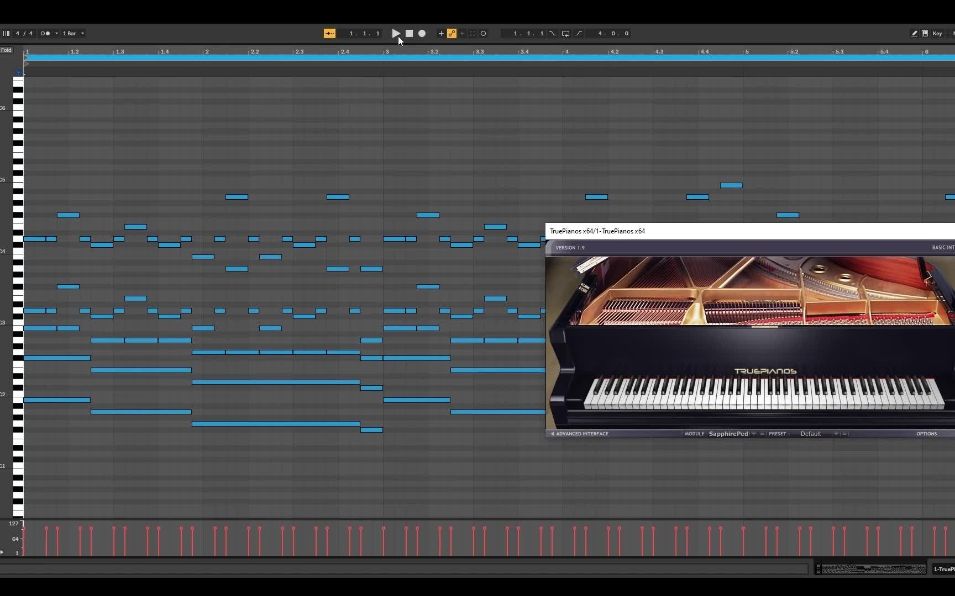Click the clip overview thumbnail at bottom
Image resolution: width=955 pixels, height=596 pixels.
click(x=871, y=569)
